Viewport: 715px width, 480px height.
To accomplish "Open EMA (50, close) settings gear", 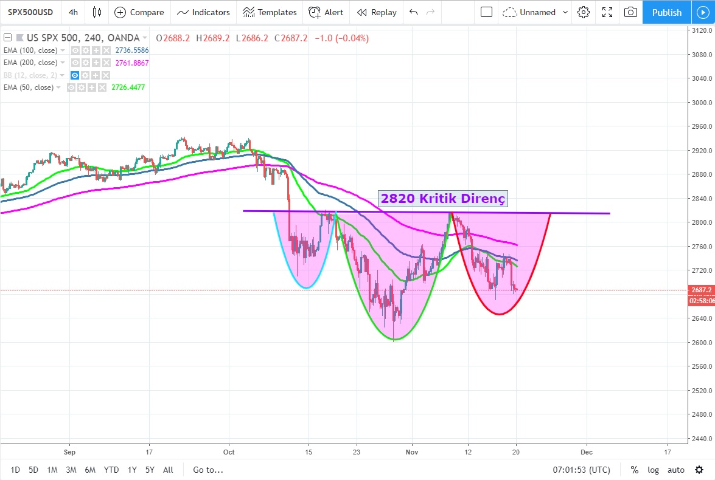I will pyautogui.click(x=82, y=87).
